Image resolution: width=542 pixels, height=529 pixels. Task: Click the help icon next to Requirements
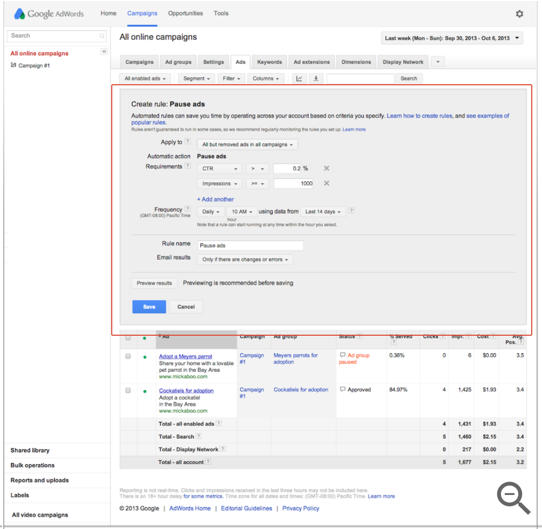tap(188, 166)
